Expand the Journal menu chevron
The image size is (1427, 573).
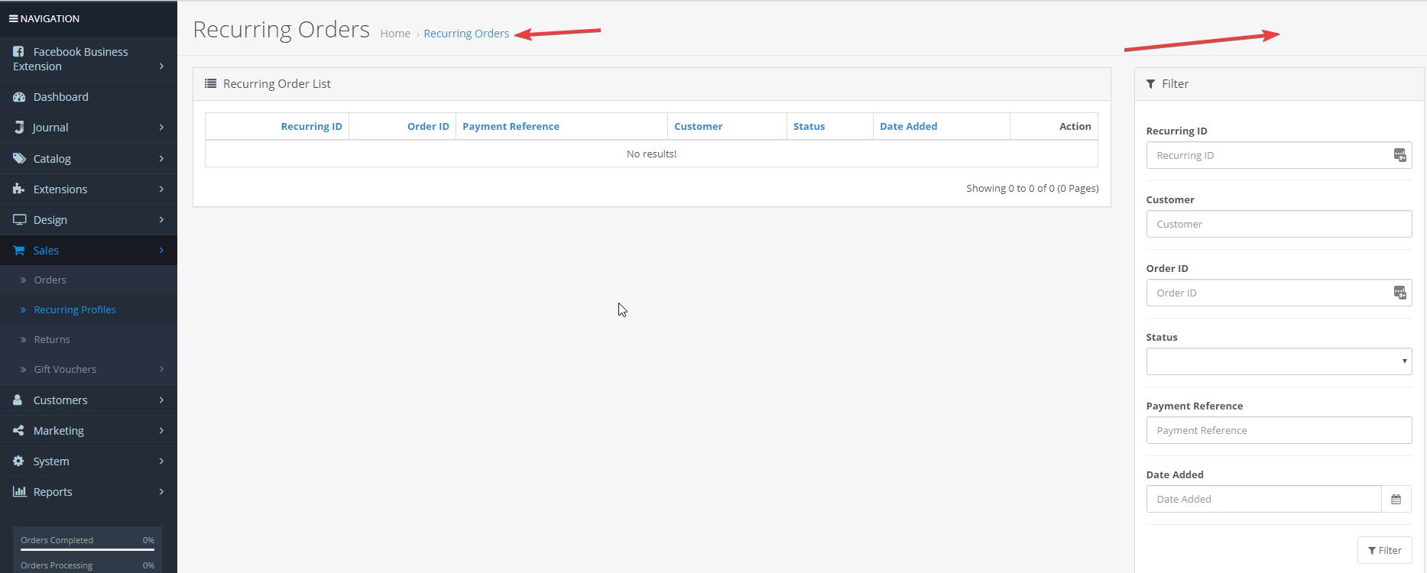(161, 127)
